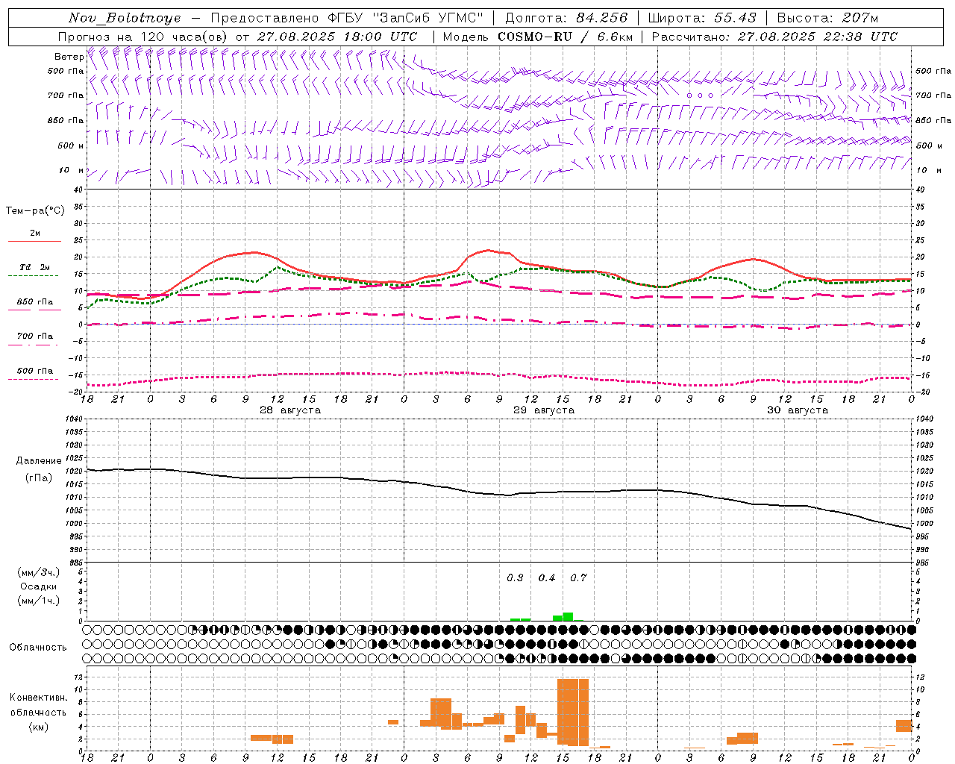Click the station name Nov_Bolotnoye

pyautogui.click(x=125, y=18)
